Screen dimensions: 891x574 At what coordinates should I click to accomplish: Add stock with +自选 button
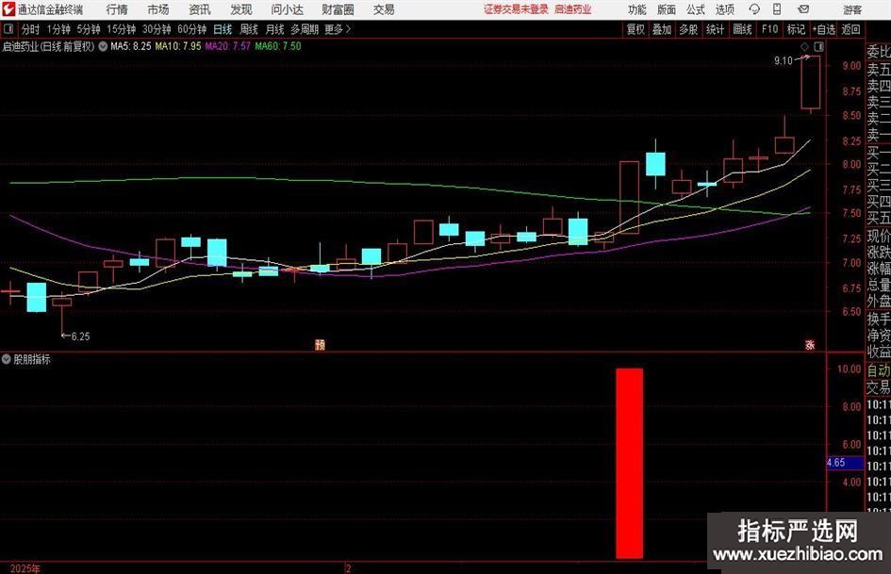[x=824, y=29]
